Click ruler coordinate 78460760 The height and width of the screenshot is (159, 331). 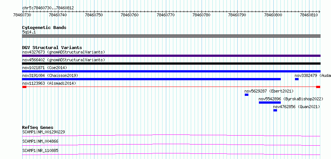click(x=130, y=15)
